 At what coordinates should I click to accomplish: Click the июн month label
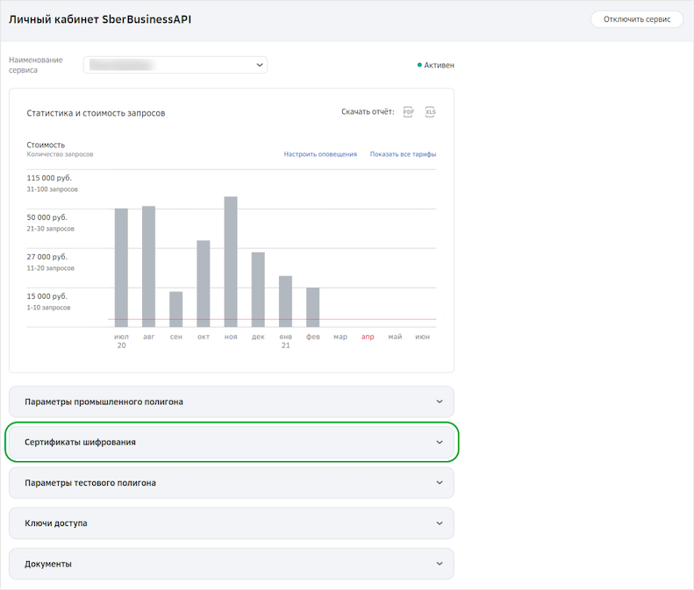[423, 337]
